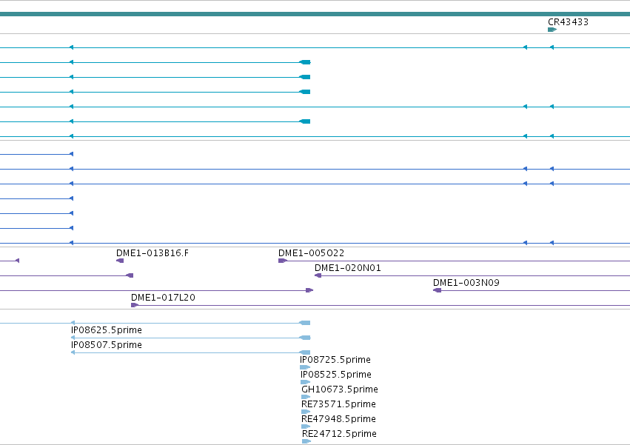This screenshot has height=445, width=630.
Task: Select the exon block above IP08625.5prime
Action: [x=305, y=323]
